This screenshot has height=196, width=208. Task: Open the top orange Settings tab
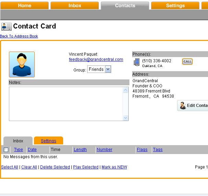coord(175,6)
